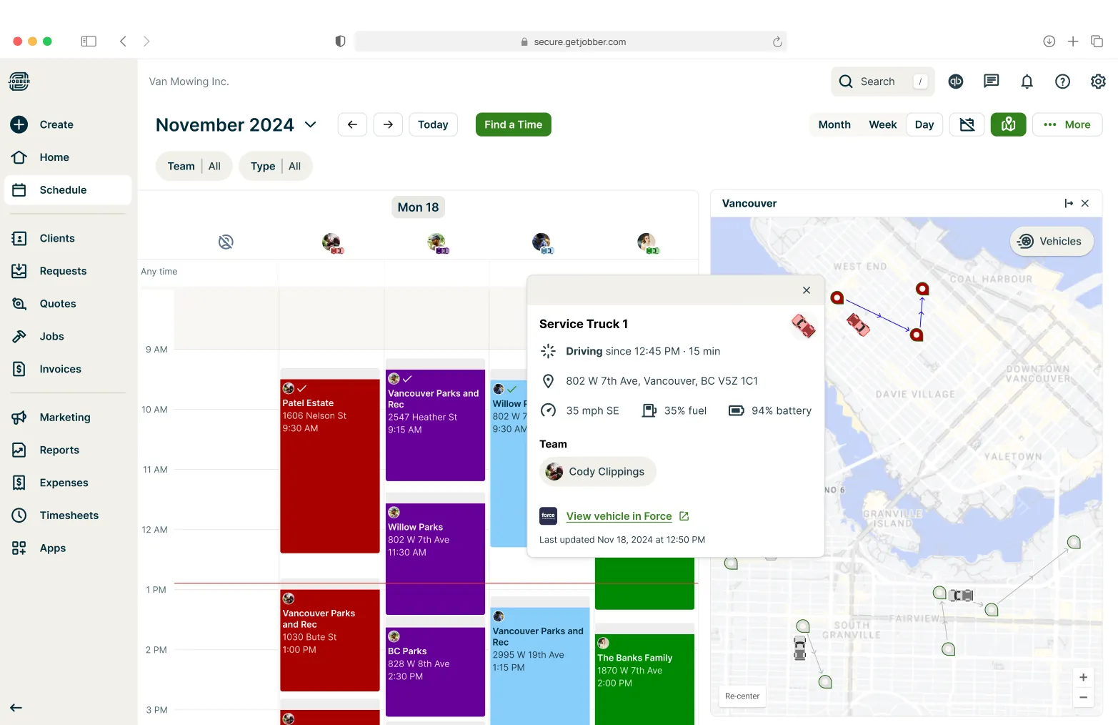Open the More options menu
Viewport: 1118px width, 725px height.
(1067, 124)
